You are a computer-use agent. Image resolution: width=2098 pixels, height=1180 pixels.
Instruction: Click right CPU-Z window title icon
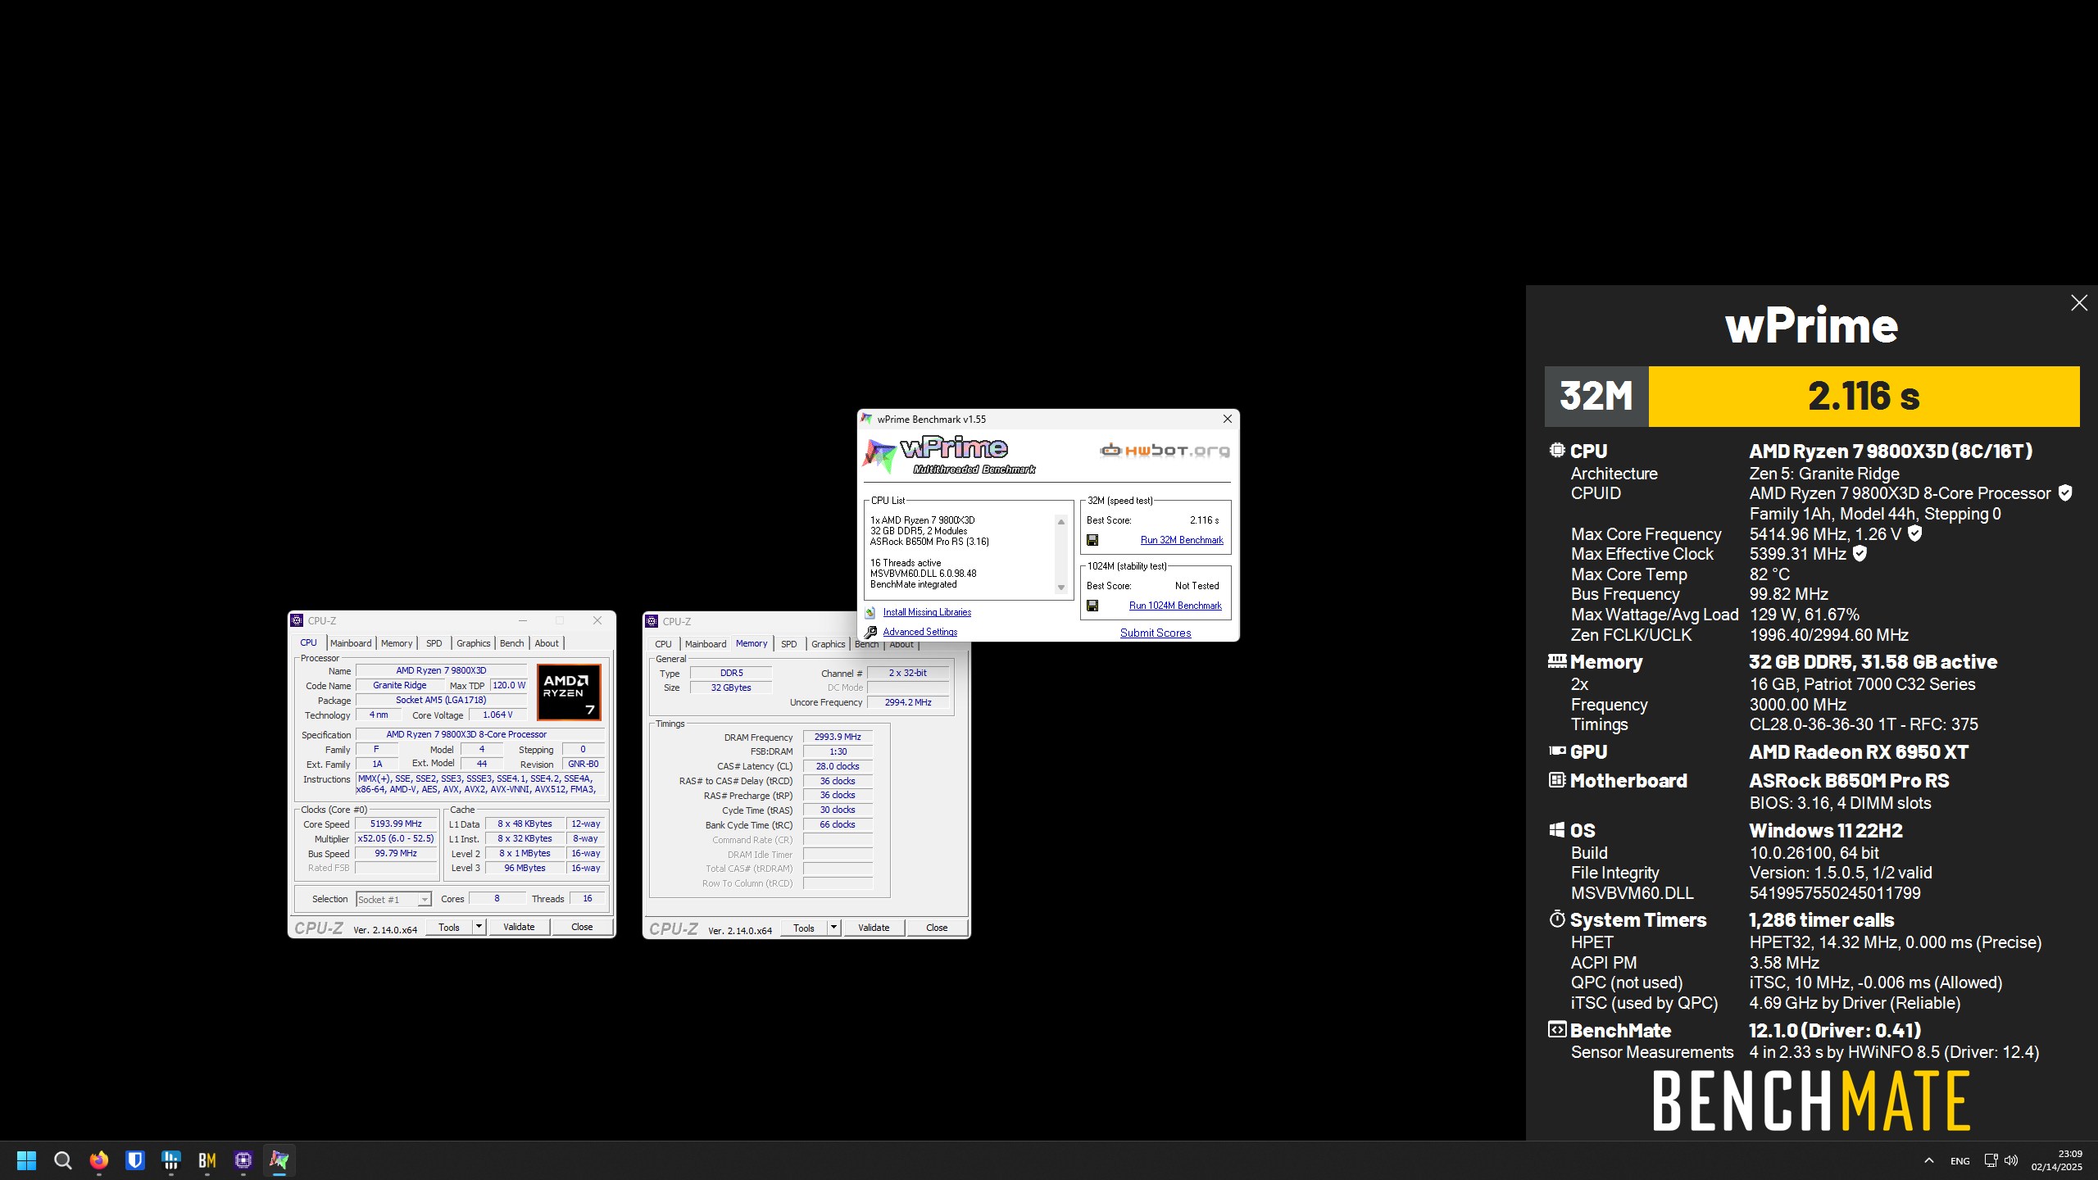[x=652, y=622]
